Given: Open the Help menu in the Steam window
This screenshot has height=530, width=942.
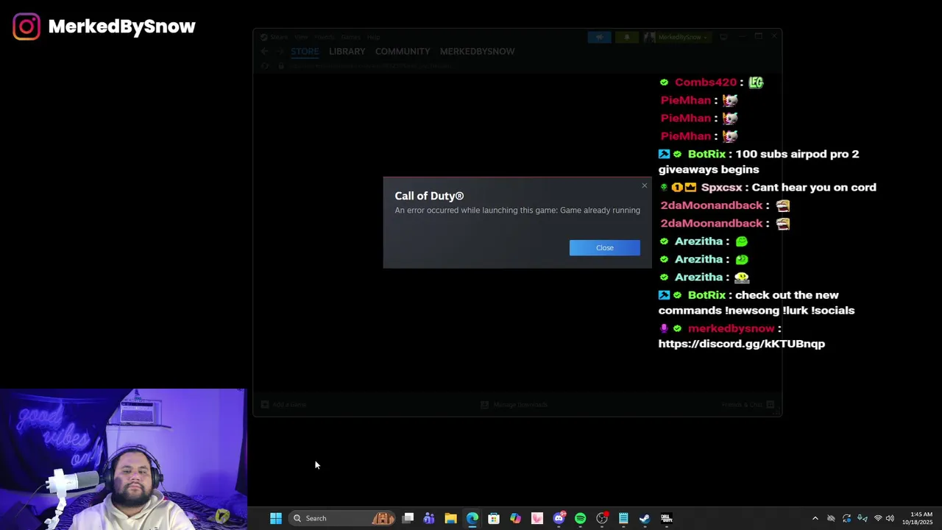Looking at the screenshot, I should click(x=373, y=37).
